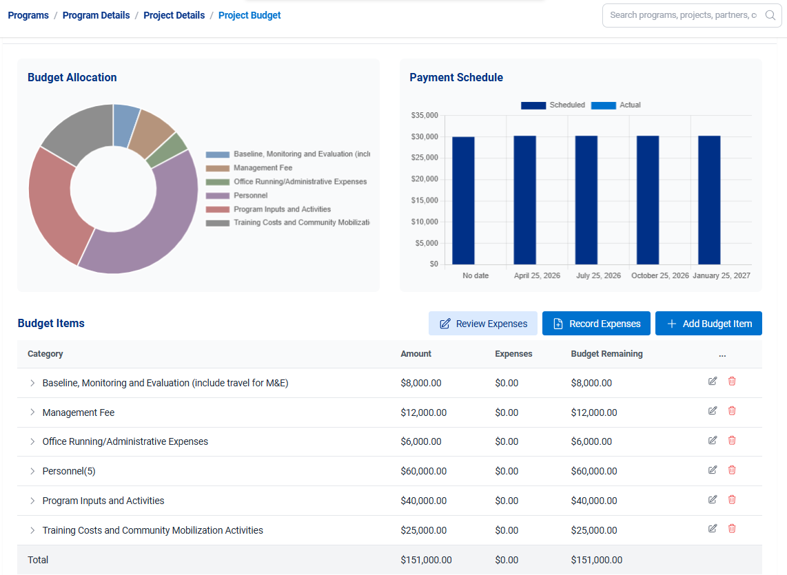Toggle Office Running/Administrative Expenses legend swatch
This screenshot has width=787, height=575.
click(217, 182)
